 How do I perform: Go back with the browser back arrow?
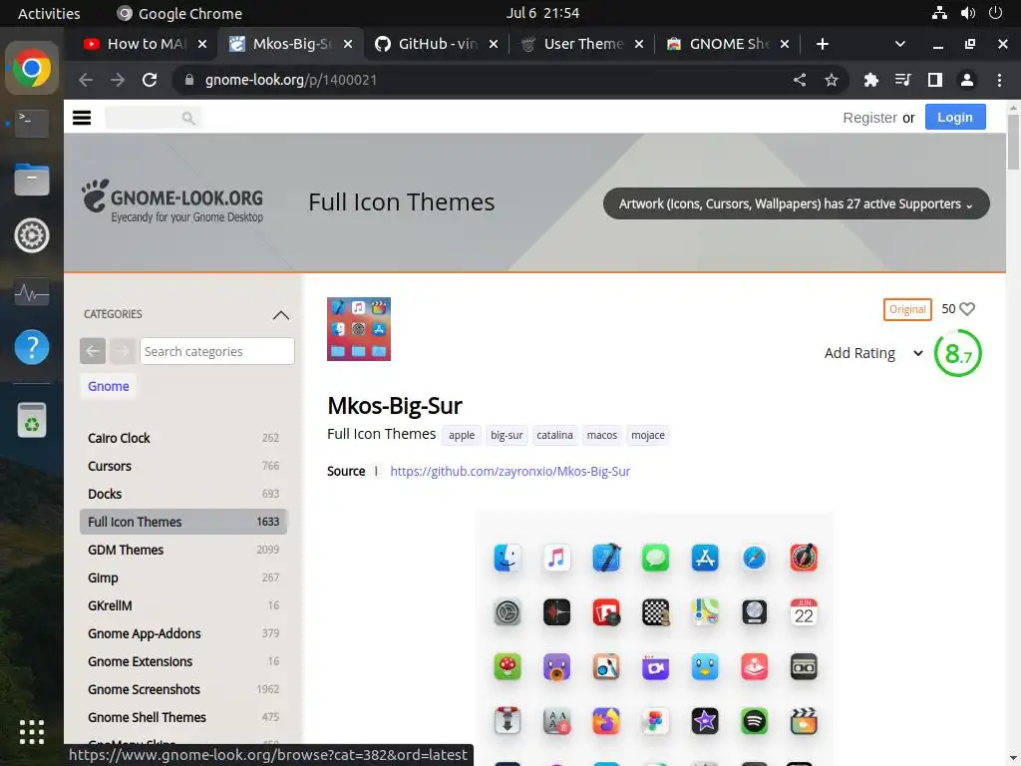[x=86, y=80]
